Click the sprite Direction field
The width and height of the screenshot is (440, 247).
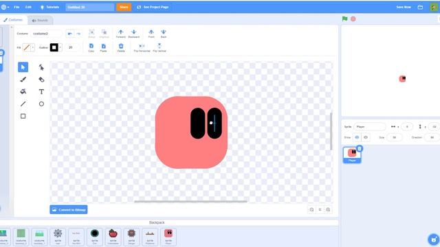432,137
